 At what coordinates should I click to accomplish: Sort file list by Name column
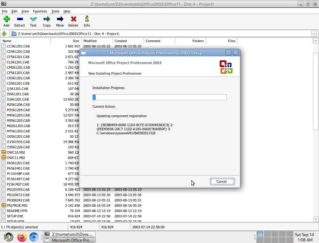(26, 41)
